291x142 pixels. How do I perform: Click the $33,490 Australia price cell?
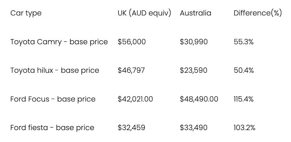point(194,127)
